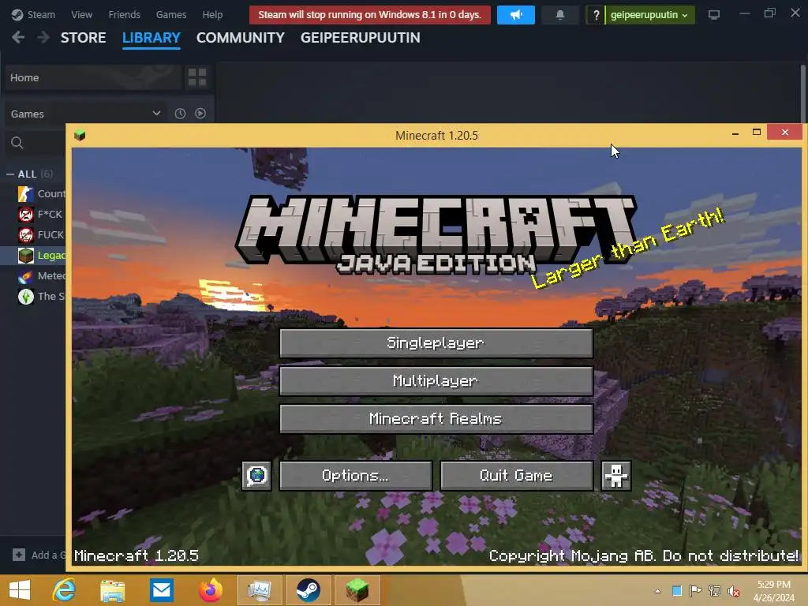Select the FUCK game in library

(x=41, y=235)
